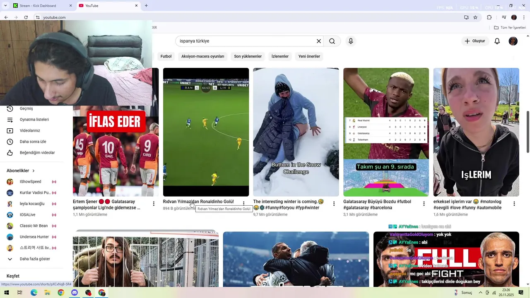Launch Microsoft Edge from taskbar
Image resolution: width=530 pixels, height=298 pixels.
[34, 293]
